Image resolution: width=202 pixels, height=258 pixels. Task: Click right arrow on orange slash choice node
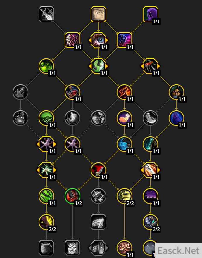point(159,170)
